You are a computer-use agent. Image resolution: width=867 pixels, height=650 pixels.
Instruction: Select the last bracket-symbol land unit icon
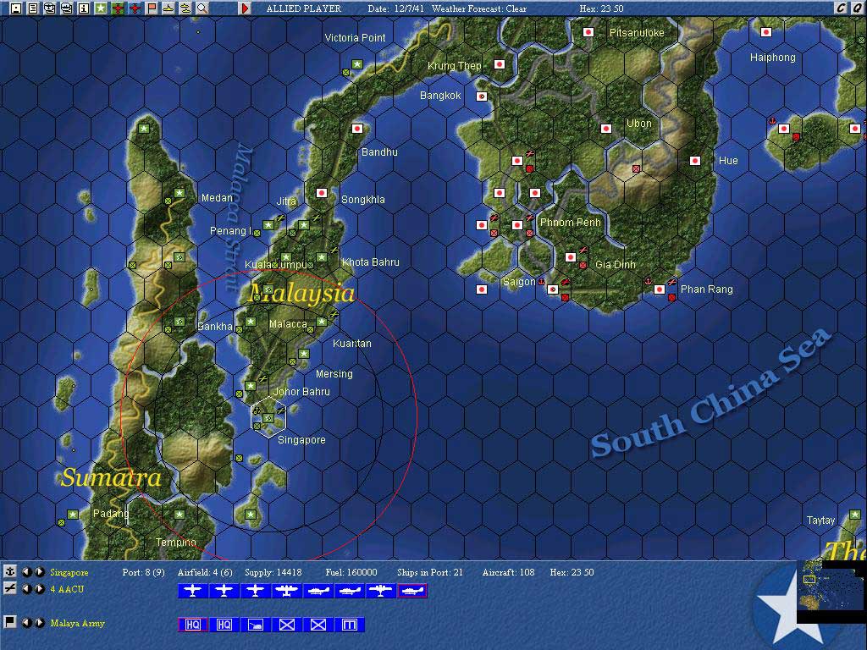350,625
